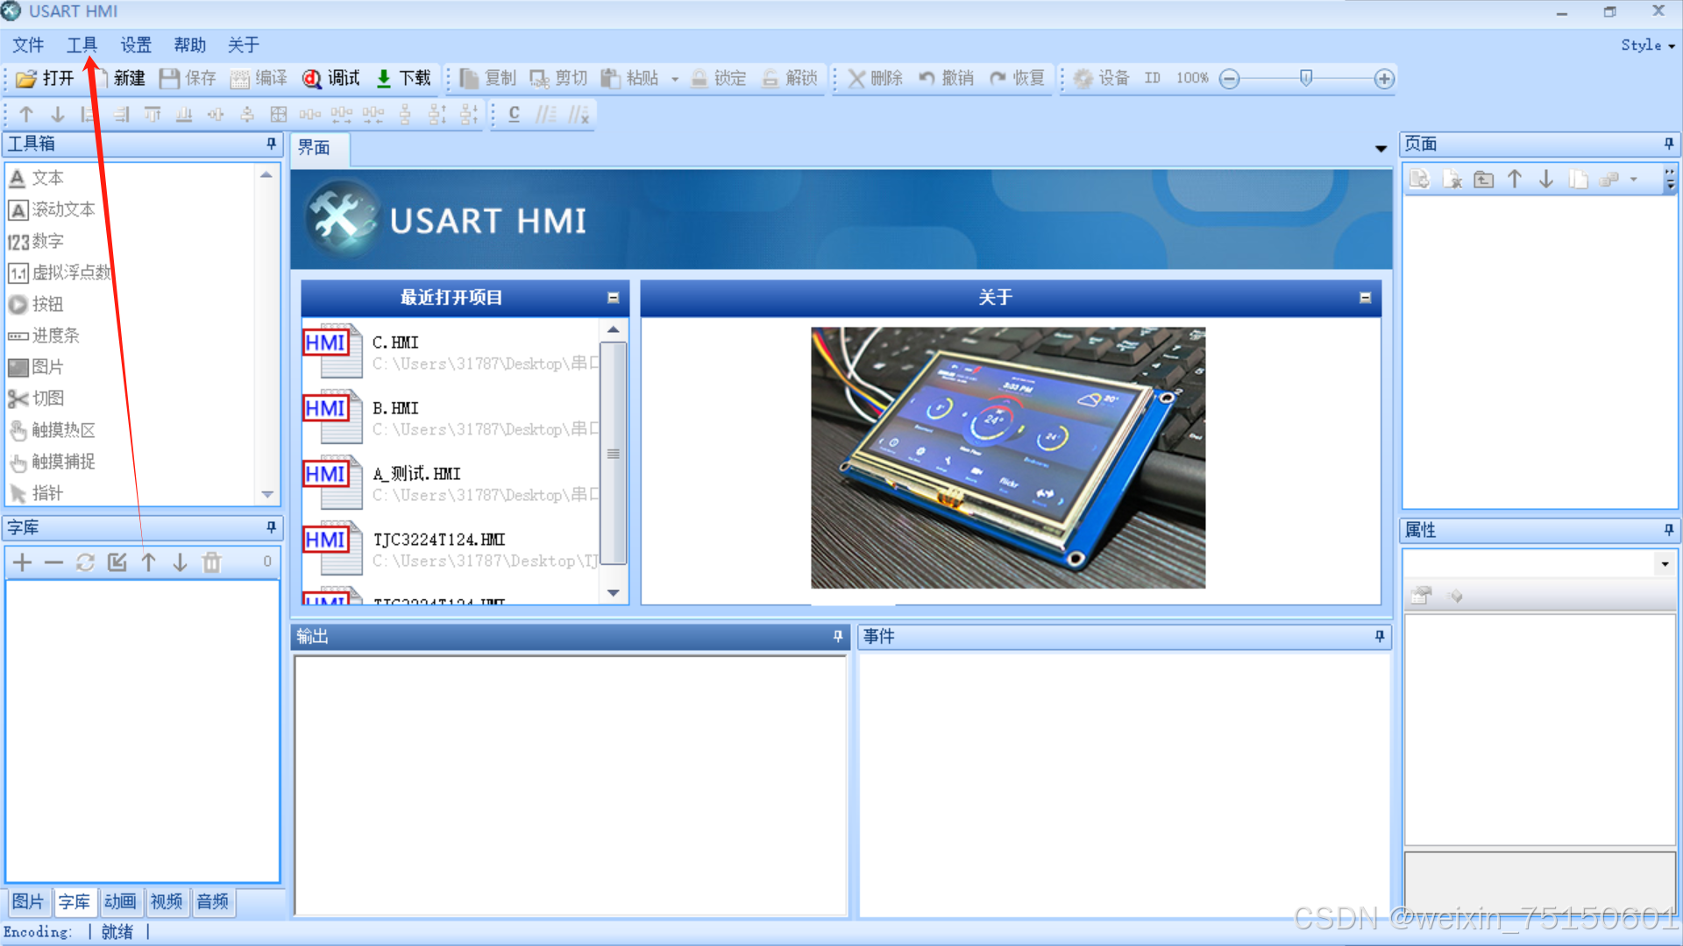The height and width of the screenshot is (946, 1683).
Task: Expand the properties (属性) combo box
Action: 1665,564
